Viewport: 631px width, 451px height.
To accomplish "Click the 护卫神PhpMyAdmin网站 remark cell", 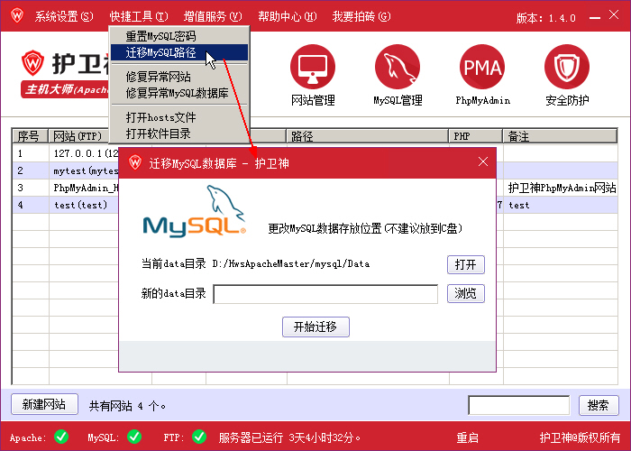I will pos(562,188).
